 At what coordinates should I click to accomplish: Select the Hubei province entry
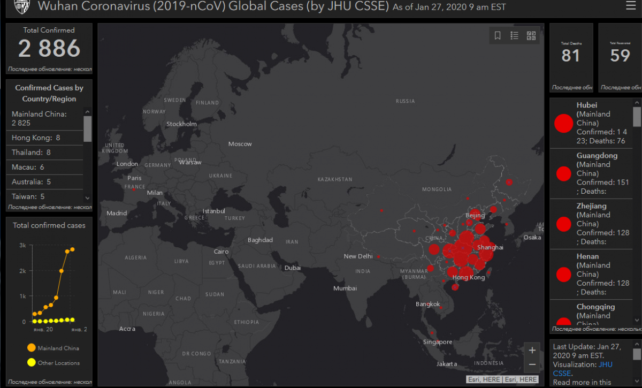tap(591, 123)
